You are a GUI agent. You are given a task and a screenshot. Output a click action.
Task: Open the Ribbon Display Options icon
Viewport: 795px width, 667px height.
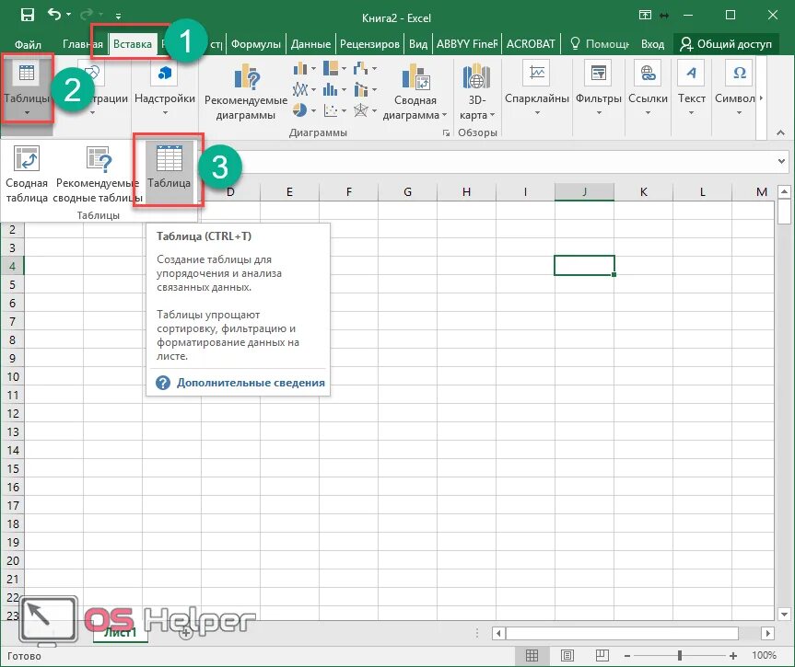[645, 16]
